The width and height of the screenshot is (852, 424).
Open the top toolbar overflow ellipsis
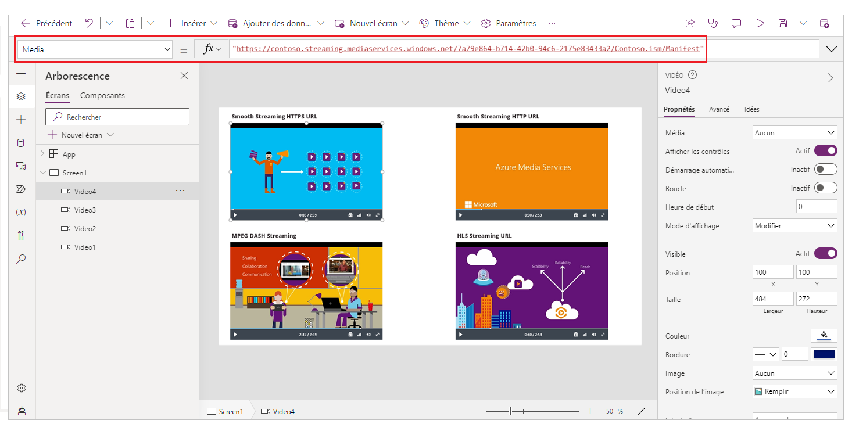pyautogui.click(x=552, y=23)
